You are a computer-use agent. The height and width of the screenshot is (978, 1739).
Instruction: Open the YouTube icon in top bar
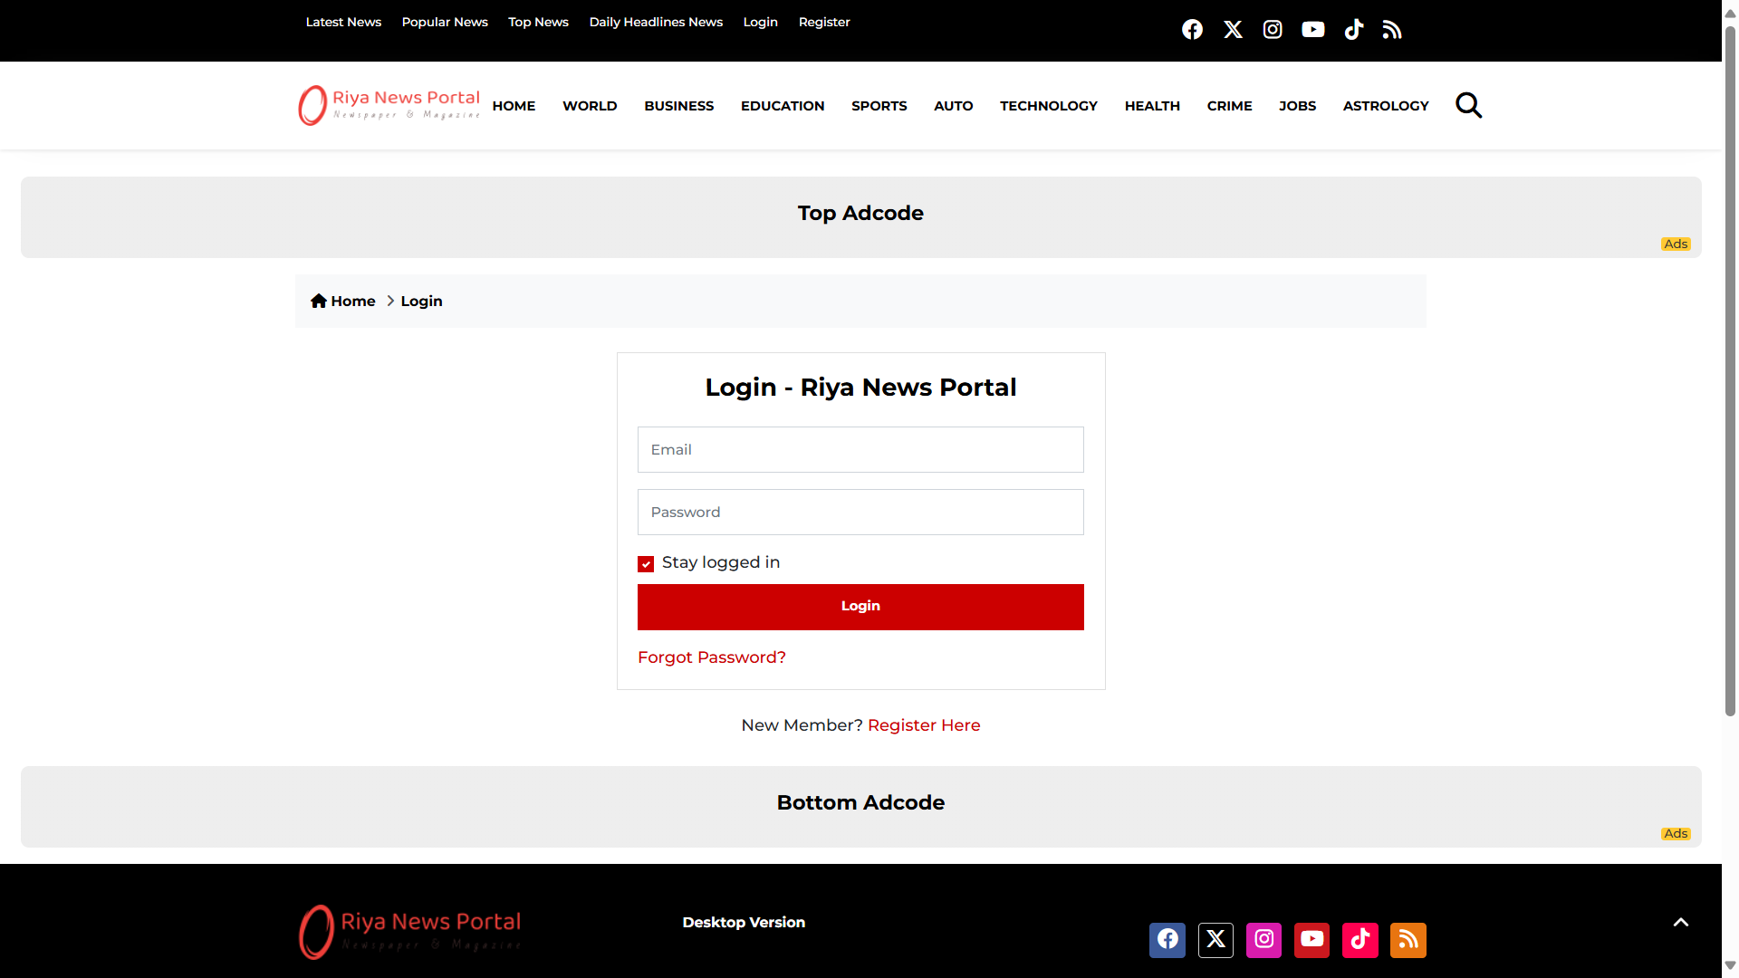(1313, 30)
